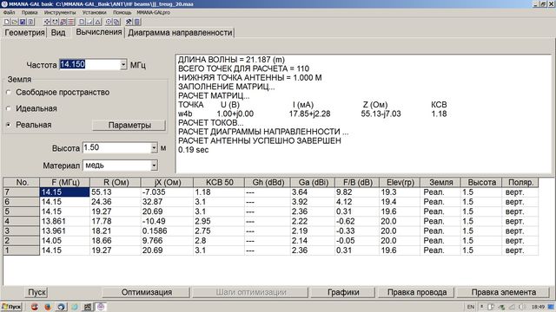Expand the Высота height dropdown
The image size is (556, 312).
click(154, 148)
